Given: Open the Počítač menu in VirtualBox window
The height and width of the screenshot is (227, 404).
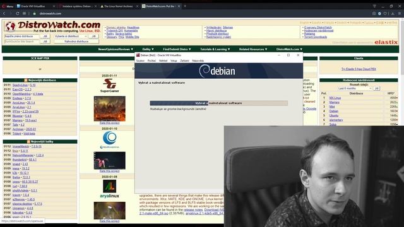Looking at the screenshot, I should pyautogui.click(x=151, y=61).
